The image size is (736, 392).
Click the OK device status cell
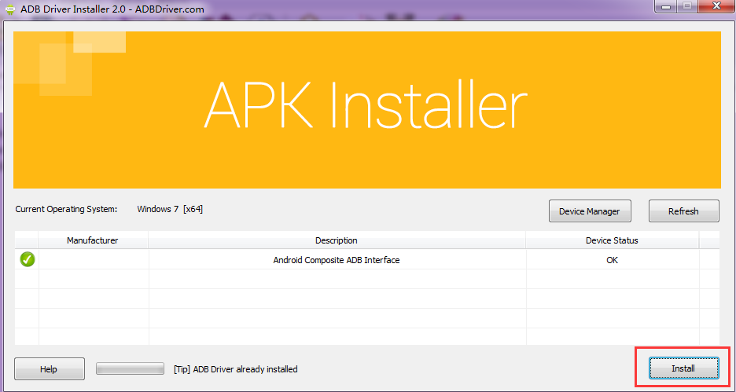coord(612,260)
